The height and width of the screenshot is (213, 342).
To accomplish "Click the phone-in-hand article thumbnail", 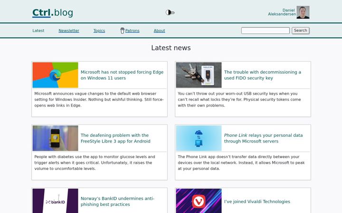I will point(56,138).
